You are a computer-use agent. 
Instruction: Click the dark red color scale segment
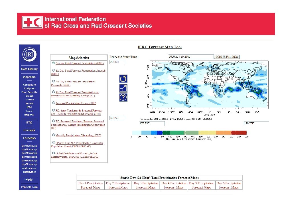pos(239,133)
